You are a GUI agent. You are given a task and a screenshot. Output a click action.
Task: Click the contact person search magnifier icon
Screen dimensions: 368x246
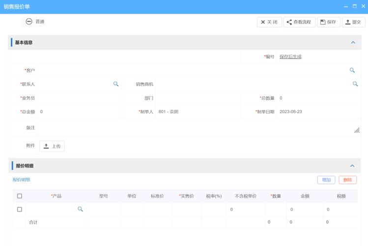[116, 84]
